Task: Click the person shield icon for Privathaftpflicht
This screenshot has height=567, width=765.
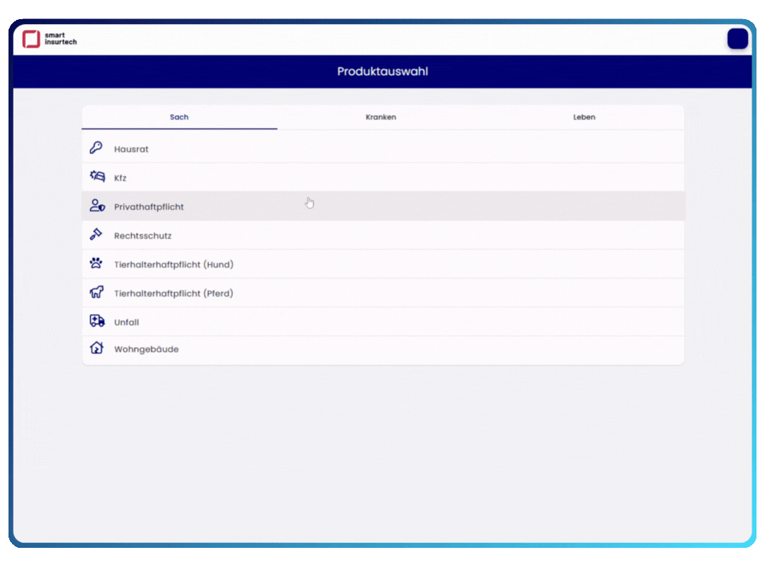Action: [97, 206]
